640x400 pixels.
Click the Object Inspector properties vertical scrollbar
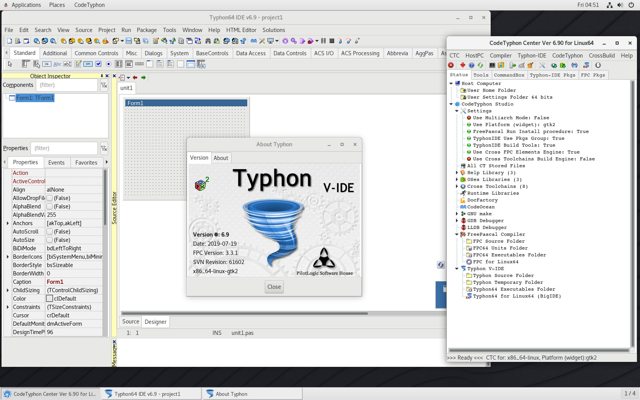[105, 198]
